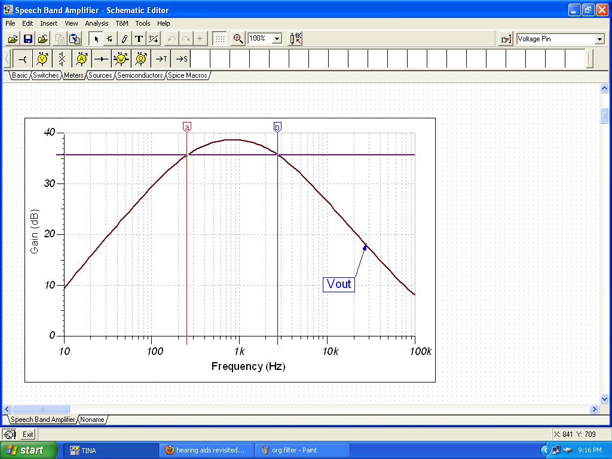Open the Tools menu

142,23
